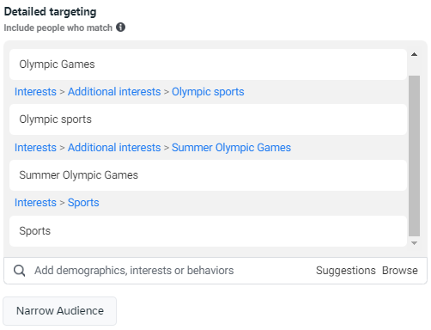The height and width of the screenshot is (330, 431).
Task: Click the Include people who match label
Action: 58,27
